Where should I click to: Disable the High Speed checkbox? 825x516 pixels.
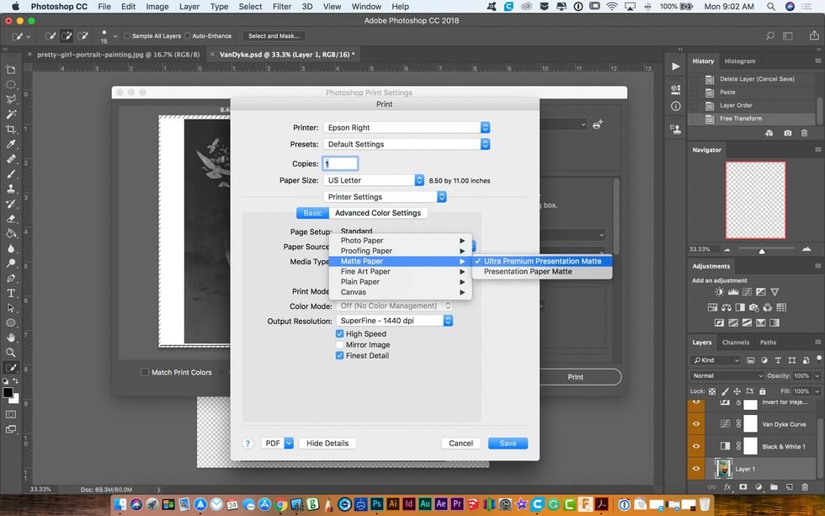(339, 333)
